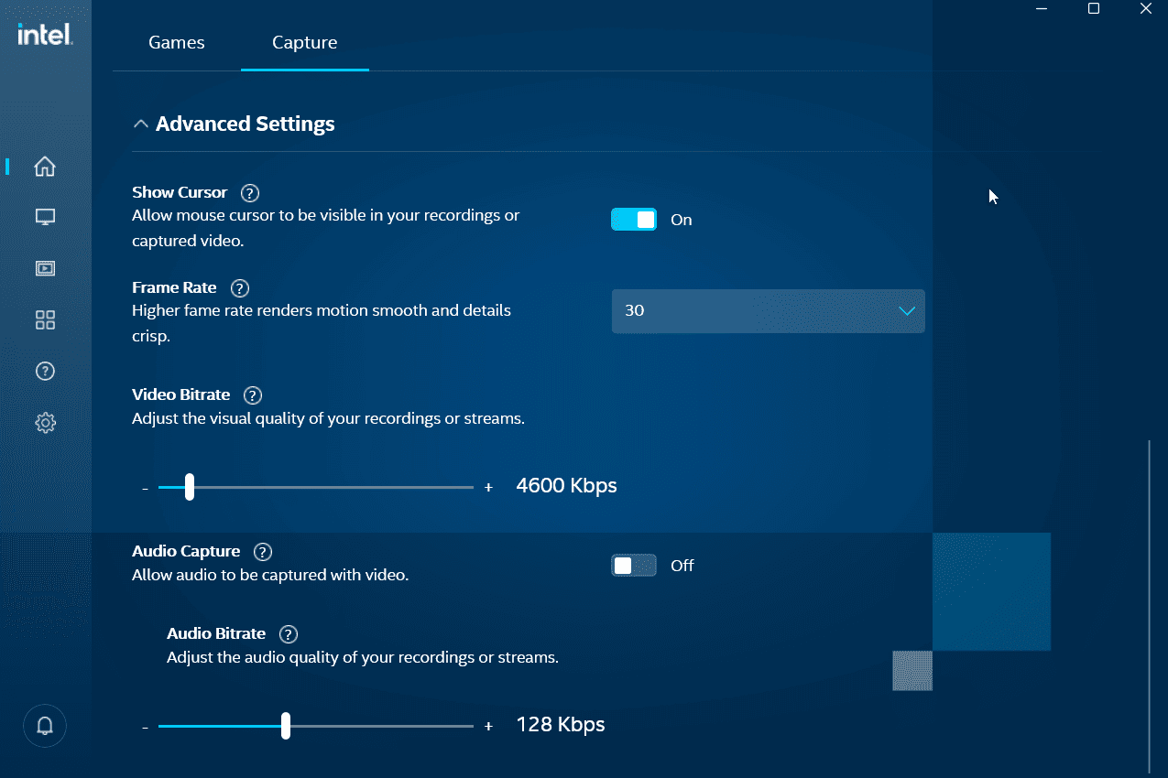The height and width of the screenshot is (778, 1168).
Task: Open the Video Bitrate help tooltip
Action: [x=253, y=394]
